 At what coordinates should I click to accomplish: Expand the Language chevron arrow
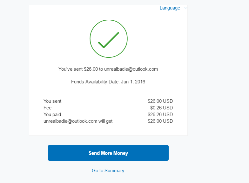185,8
